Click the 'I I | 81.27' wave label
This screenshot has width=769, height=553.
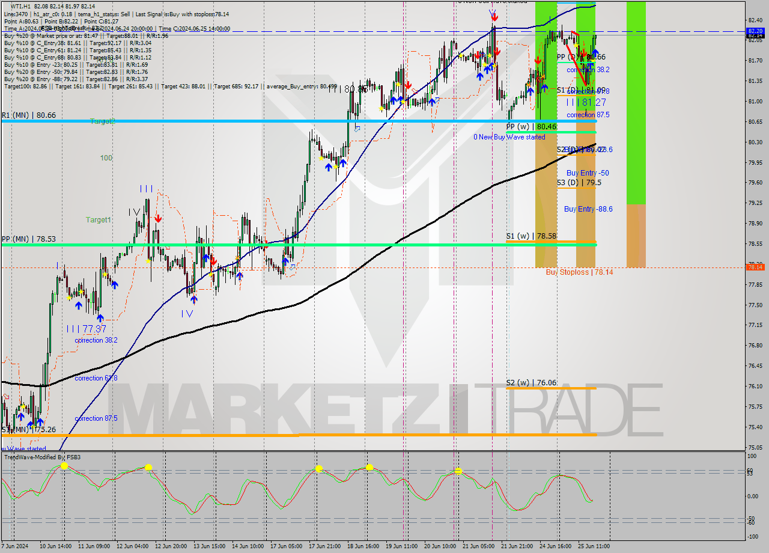pyautogui.click(x=586, y=102)
